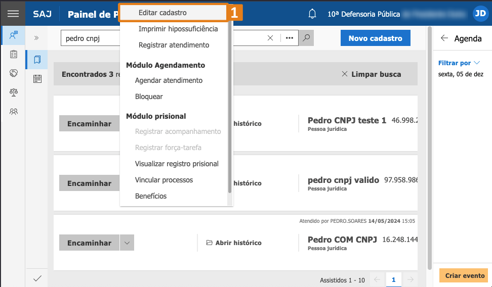The image size is (492, 287).
Task: Expand side panel with double chevron
Action: 36,38
